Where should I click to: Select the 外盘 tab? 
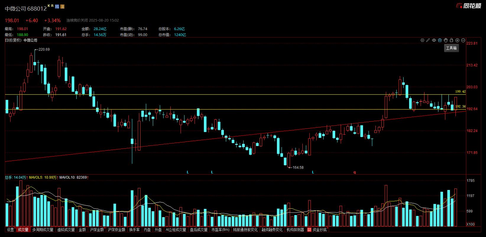click(158, 230)
